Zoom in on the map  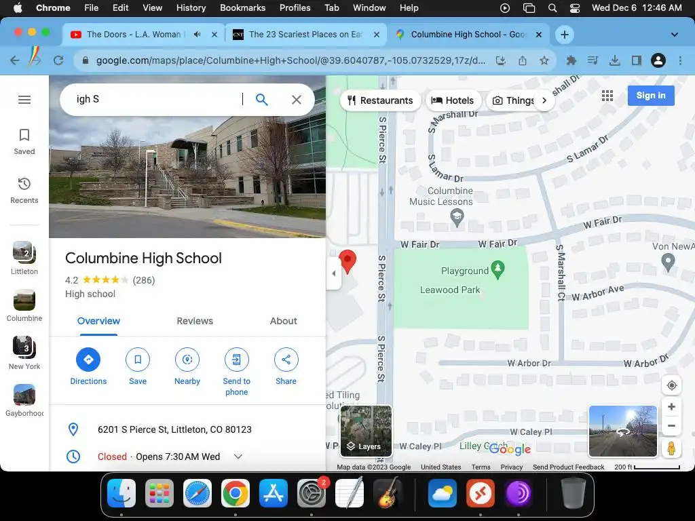(671, 407)
